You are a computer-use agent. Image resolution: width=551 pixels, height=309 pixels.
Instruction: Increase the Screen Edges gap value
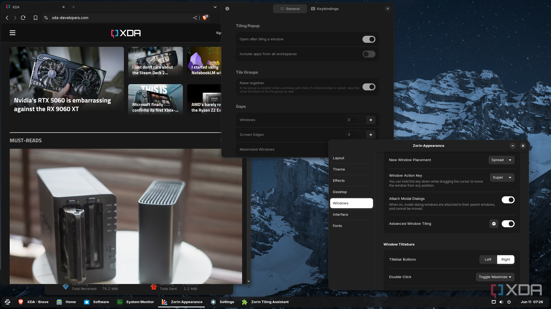pos(371,135)
